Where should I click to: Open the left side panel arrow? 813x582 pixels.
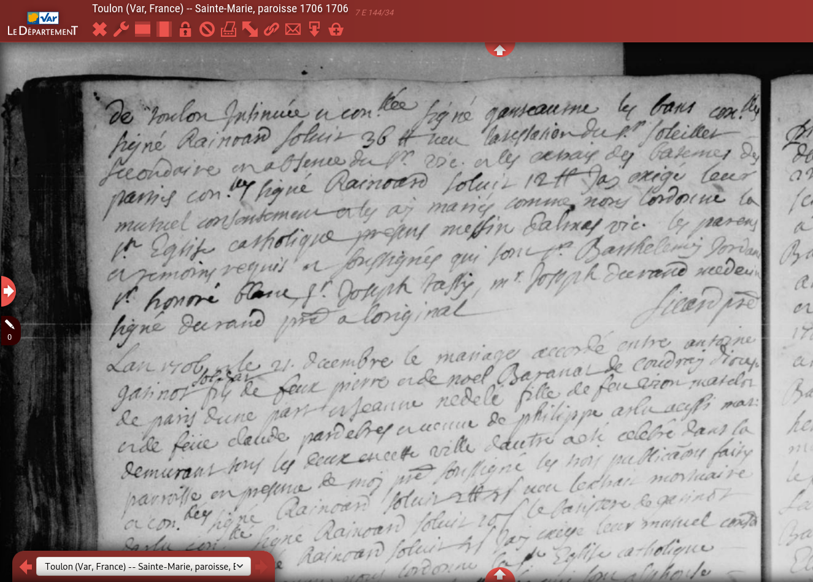coord(8,291)
